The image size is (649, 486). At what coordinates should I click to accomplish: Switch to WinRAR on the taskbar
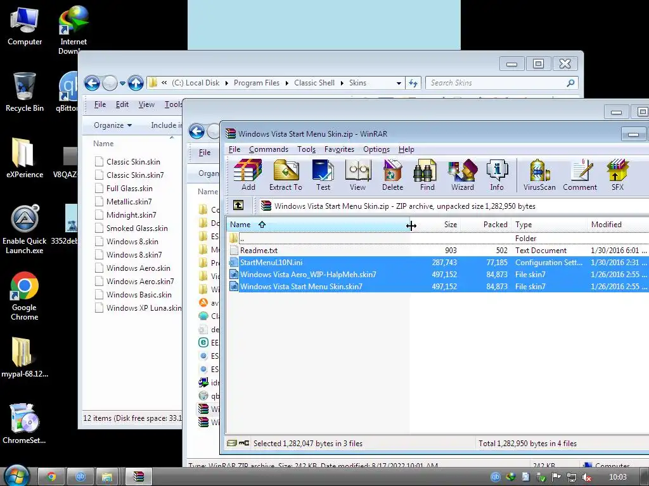tap(139, 477)
